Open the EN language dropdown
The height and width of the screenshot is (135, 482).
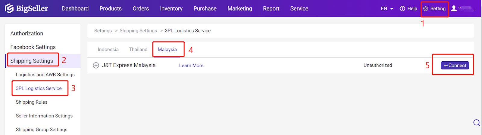click(x=387, y=9)
